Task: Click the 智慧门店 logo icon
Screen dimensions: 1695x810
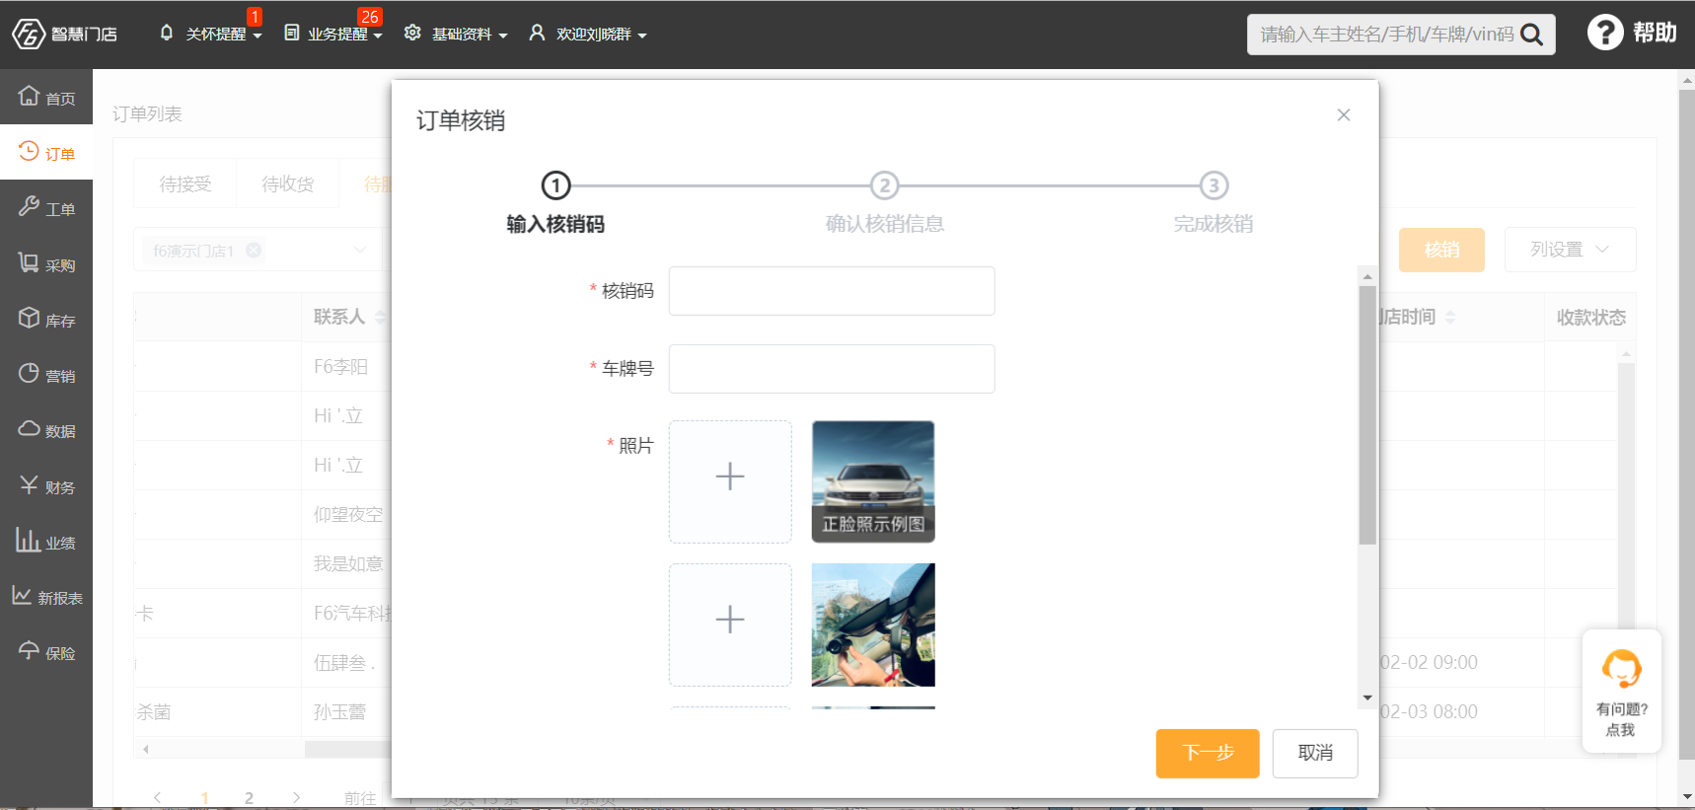Action: coord(29,34)
